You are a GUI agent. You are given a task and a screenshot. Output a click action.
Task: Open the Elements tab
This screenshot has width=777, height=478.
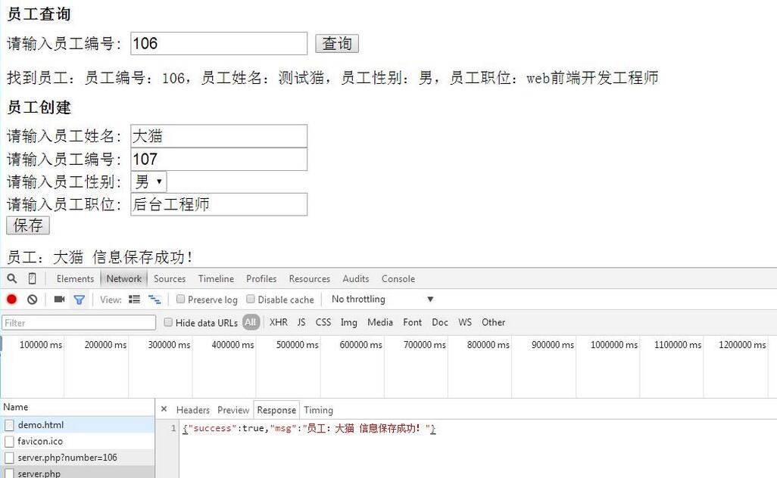click(x=75, y=278)
